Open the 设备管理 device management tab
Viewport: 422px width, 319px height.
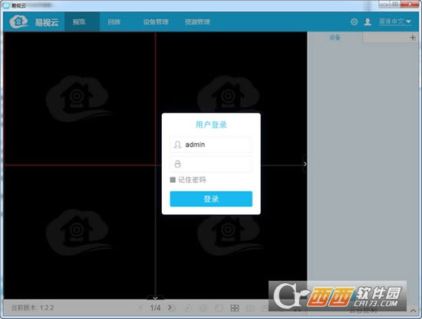pos(156,21)
